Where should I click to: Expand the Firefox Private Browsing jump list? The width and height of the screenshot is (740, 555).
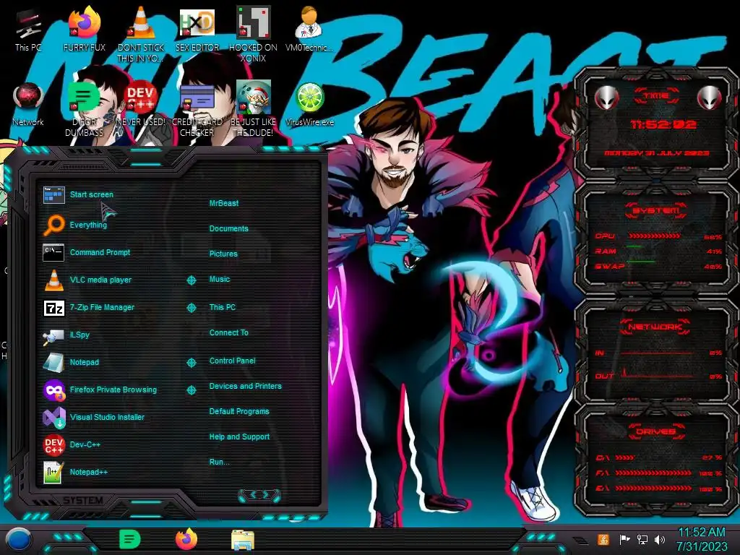191,390
